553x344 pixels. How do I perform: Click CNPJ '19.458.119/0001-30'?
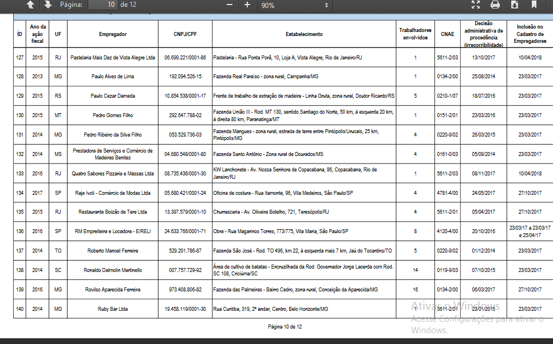click(x=185, y=309)
